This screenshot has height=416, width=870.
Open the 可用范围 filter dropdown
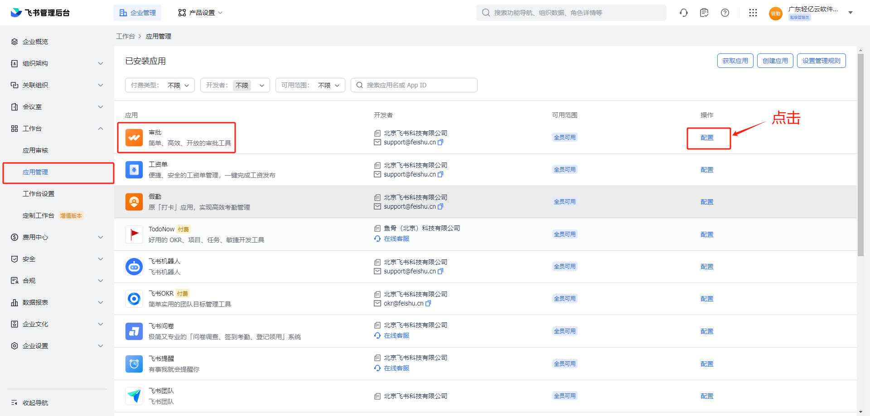[310, 85]
